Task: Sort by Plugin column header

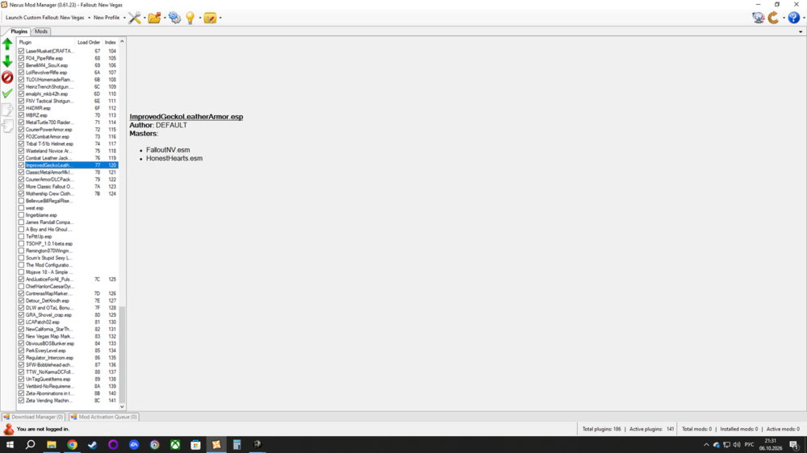Action: [x=45, y=42]
